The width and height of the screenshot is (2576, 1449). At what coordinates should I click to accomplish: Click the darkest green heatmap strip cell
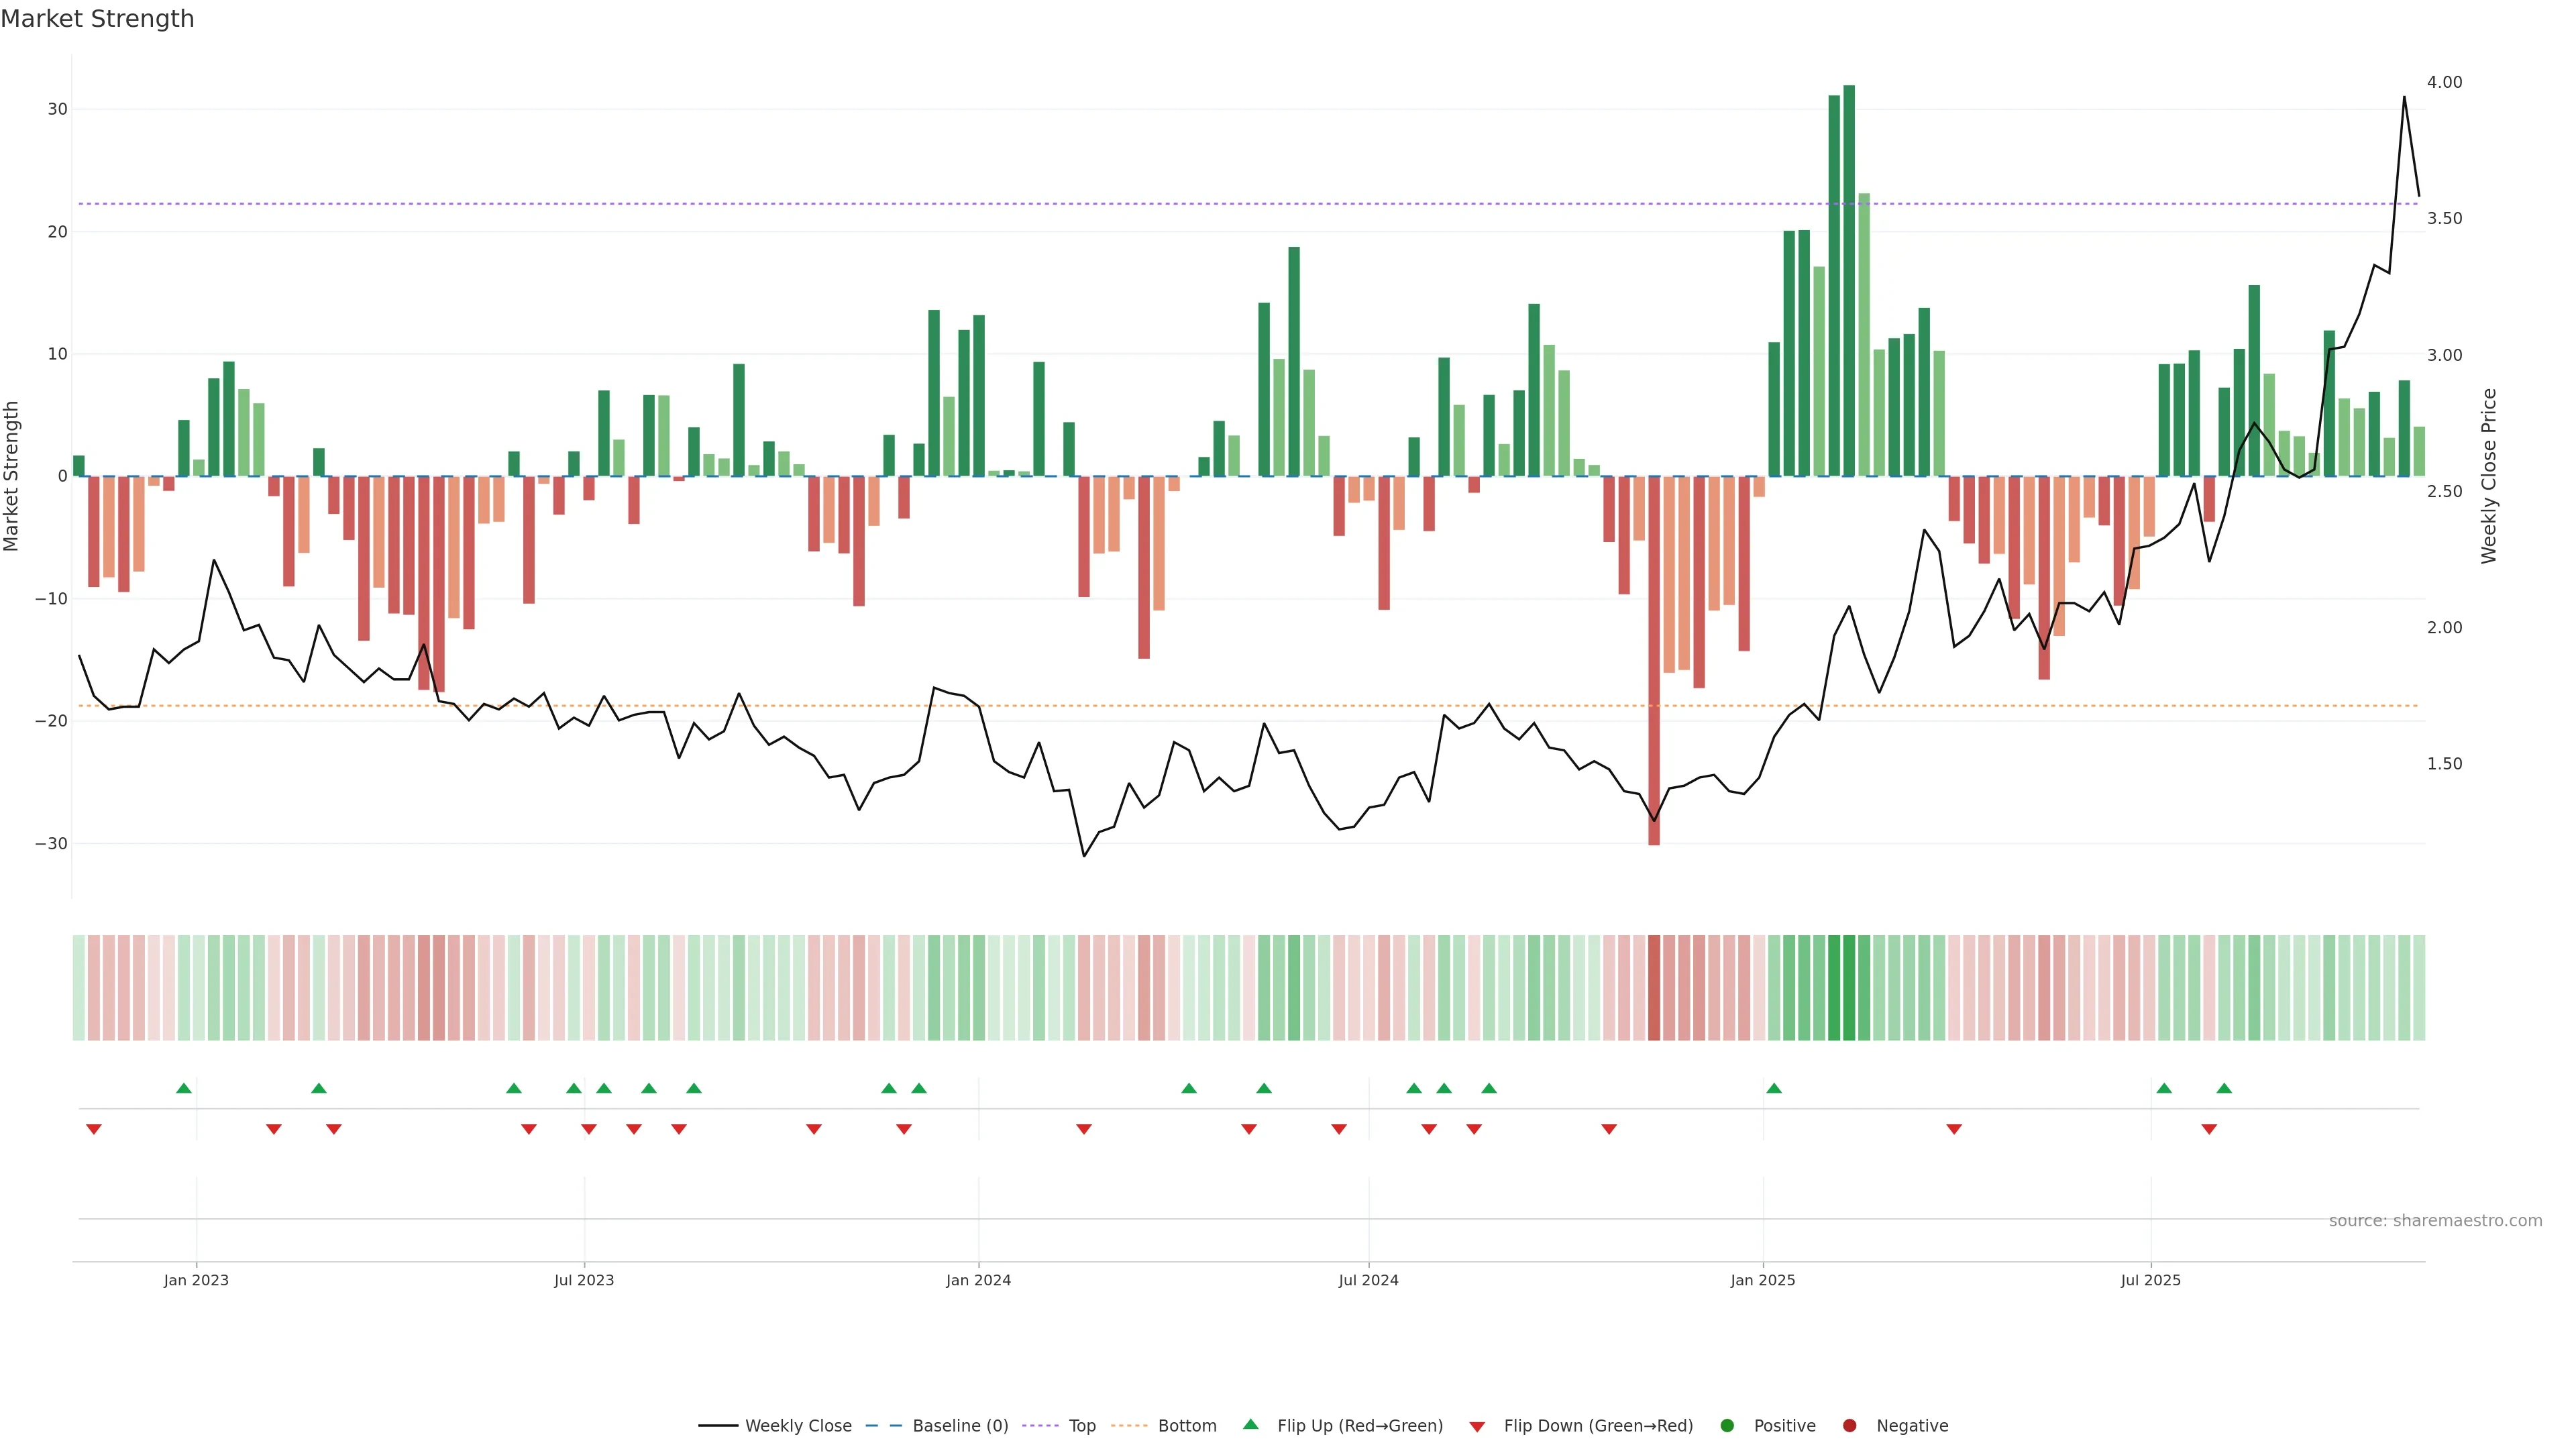click(1849, 988)
